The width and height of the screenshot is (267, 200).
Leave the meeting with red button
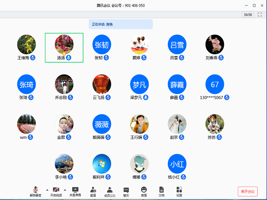coord(247,192)
